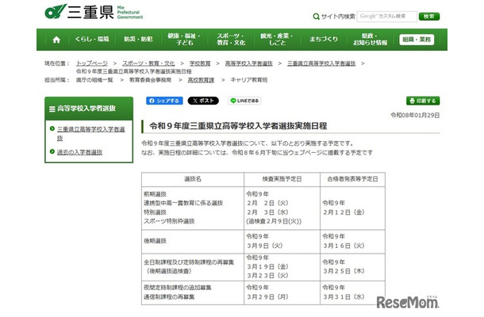This screenshot has width=484, height=317.
Task: Click table header 合格者発表等予定日
Action: click(x=352, y=179)
